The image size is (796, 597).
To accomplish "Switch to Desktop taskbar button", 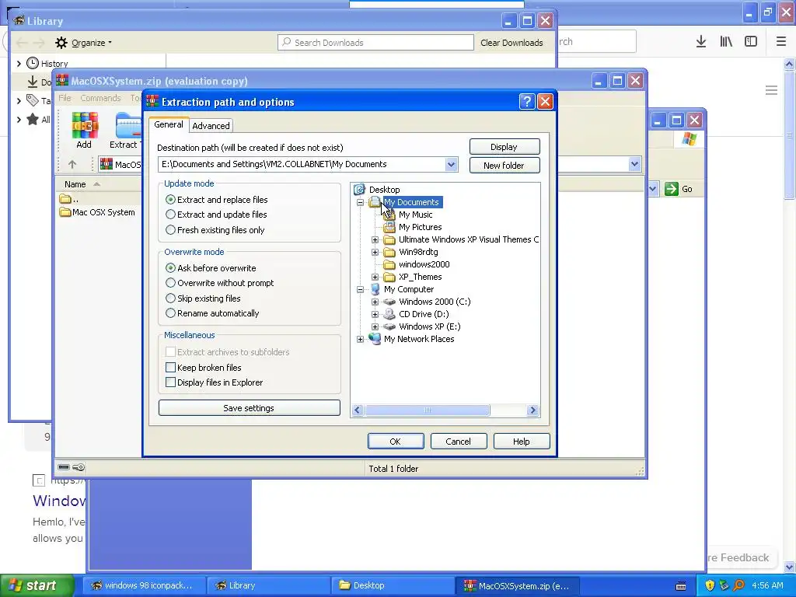I will coord(392,585).
